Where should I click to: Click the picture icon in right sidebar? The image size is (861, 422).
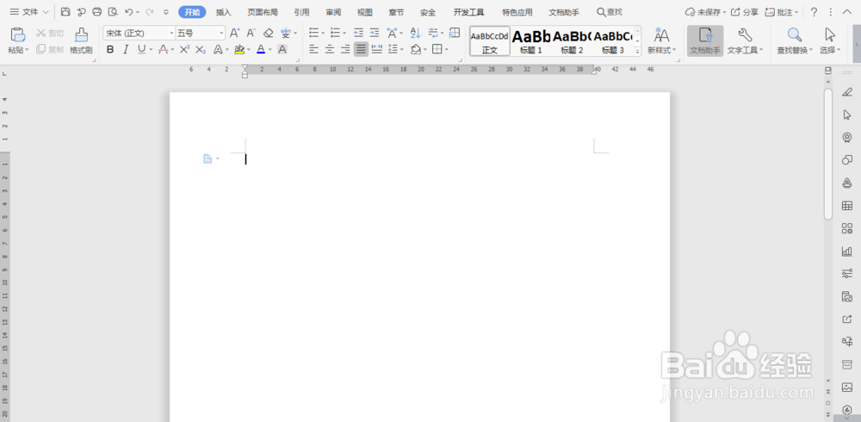(x=847, y=388)
